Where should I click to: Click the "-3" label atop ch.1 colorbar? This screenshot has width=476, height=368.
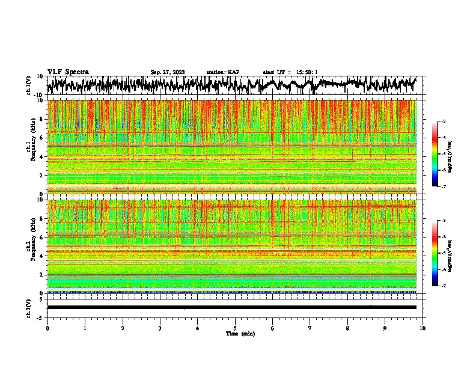coord(443,121)
